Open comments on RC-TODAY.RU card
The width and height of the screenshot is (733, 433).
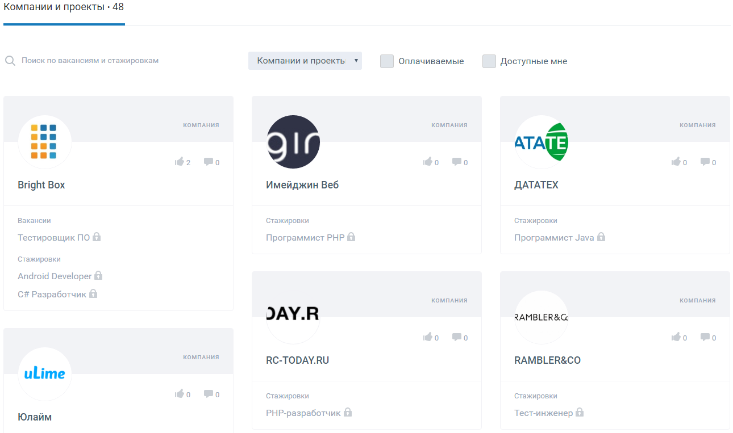tap(457, 338)
